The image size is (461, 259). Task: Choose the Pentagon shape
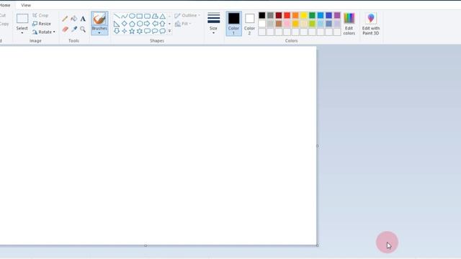pos(132,24)
